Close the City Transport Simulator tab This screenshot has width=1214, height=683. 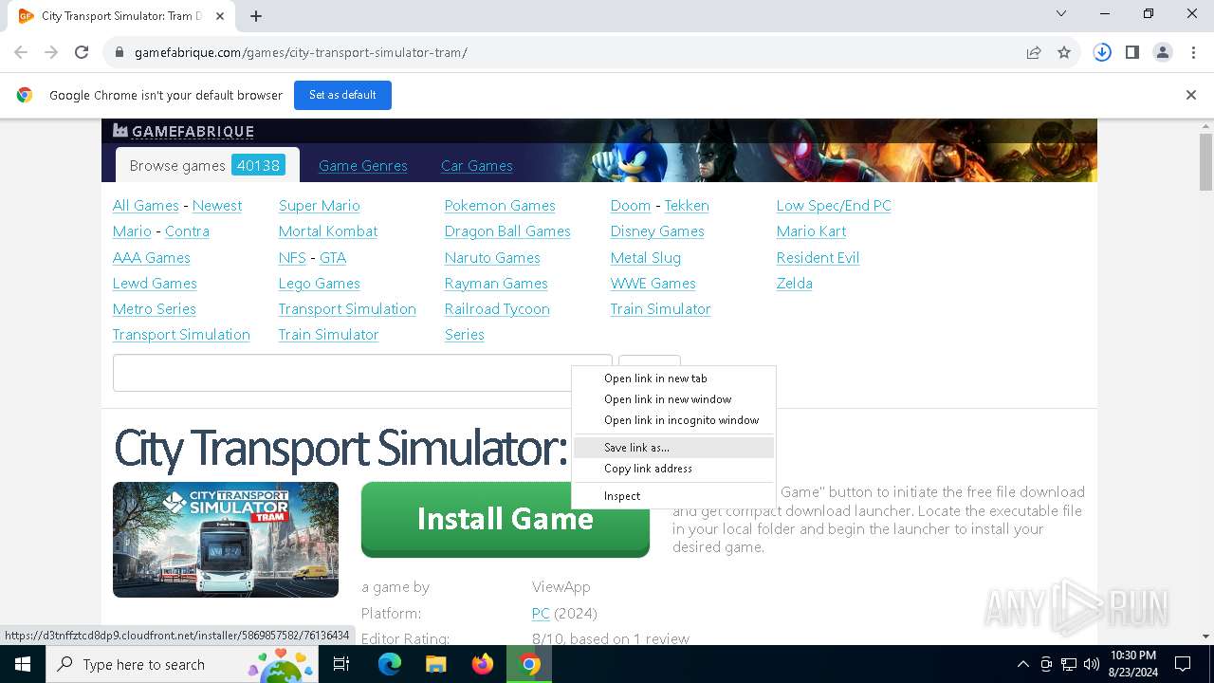[220, 16]
